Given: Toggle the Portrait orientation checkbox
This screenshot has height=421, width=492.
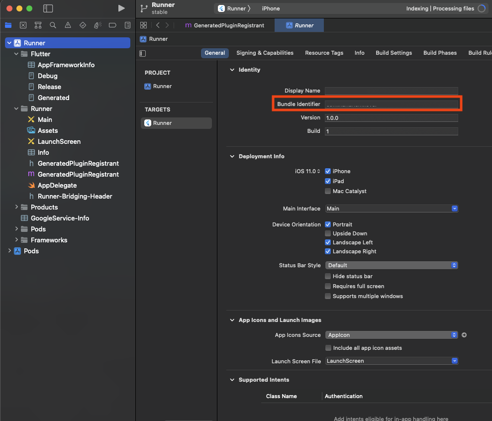Looking at the screenshot, I should pyautogui.click(x=327, y=224).
